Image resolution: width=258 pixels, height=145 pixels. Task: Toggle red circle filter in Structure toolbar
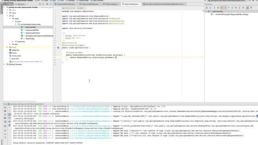[x=236, y=8]
